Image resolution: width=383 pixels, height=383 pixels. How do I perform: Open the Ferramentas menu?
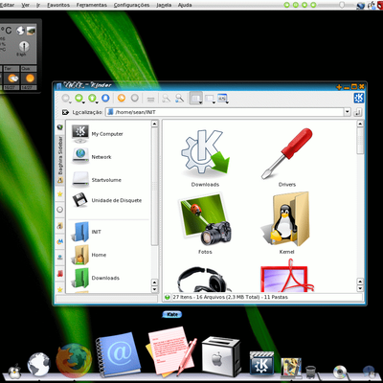coord(91,5)
